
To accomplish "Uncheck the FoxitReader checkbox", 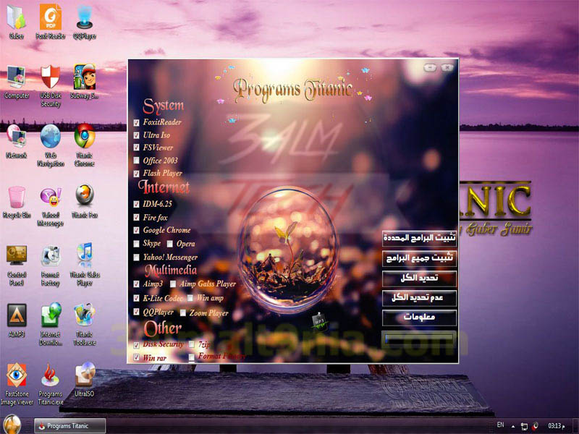I will click(x=136, y=122).
